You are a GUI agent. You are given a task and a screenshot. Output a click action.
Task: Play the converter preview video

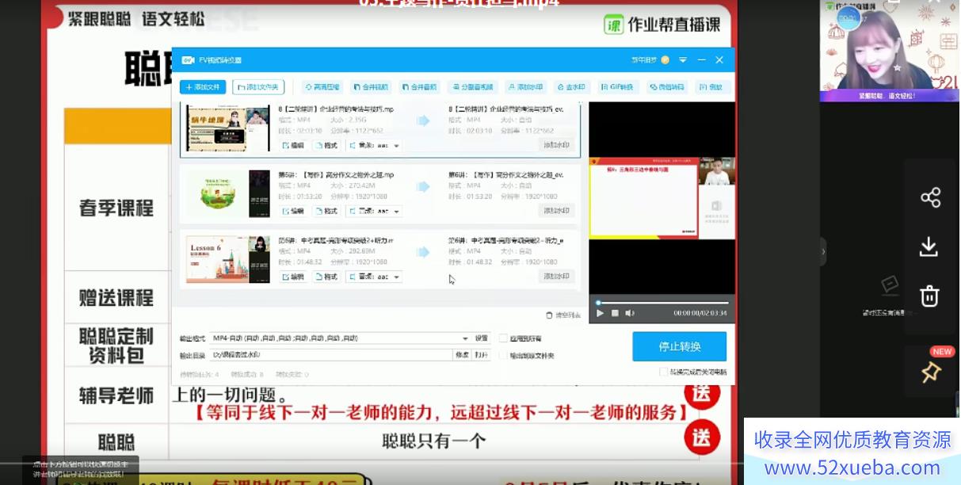[x=601, y=313]
